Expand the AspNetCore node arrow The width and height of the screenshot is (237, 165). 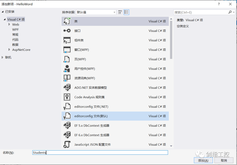click(x=9, y=49)
